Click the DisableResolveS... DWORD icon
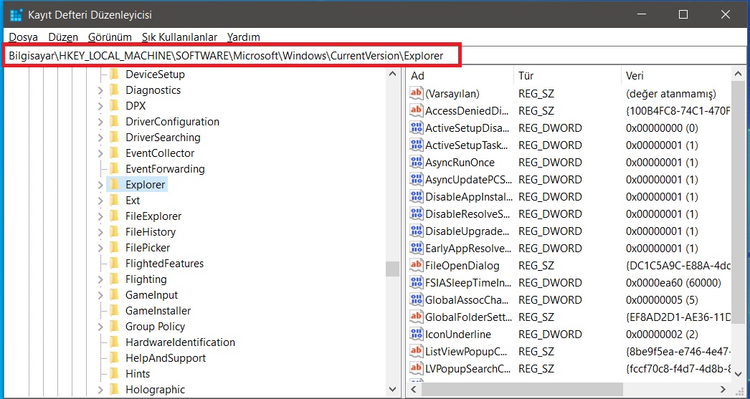This screenshot has height=399, width=750. tap(417, 214)
